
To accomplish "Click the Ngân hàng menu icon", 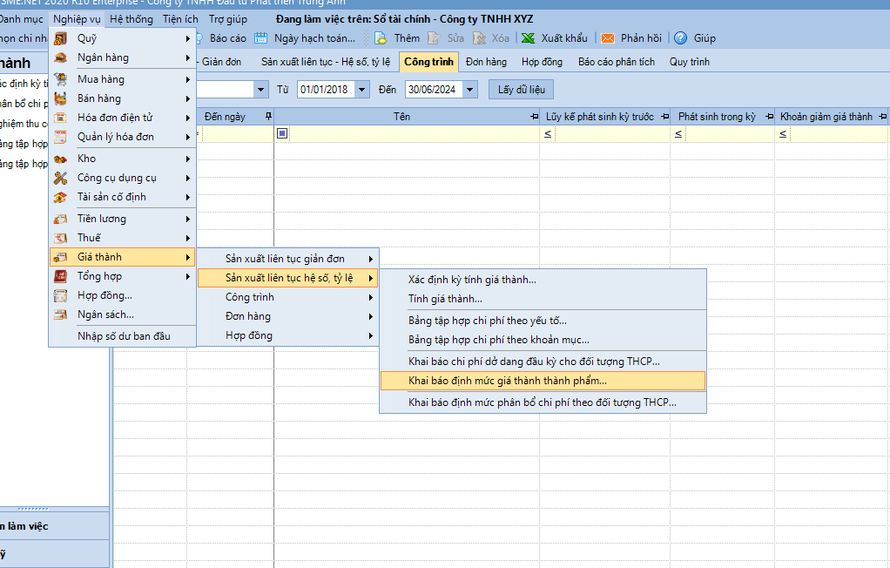I will (x=61, y=57).
